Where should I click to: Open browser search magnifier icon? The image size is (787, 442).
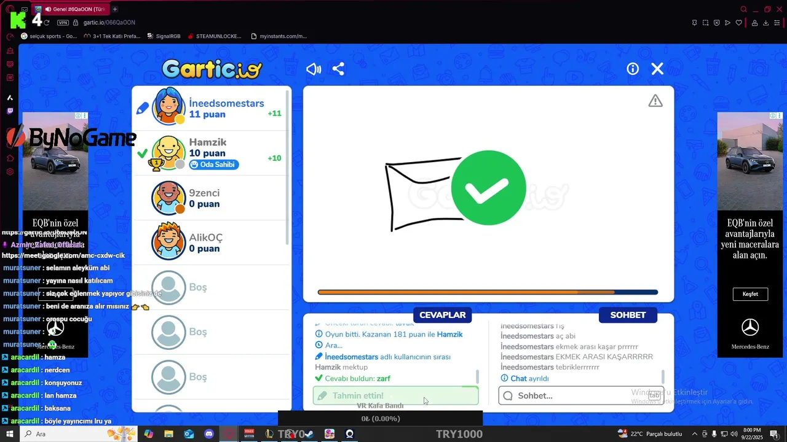point(743,9)
